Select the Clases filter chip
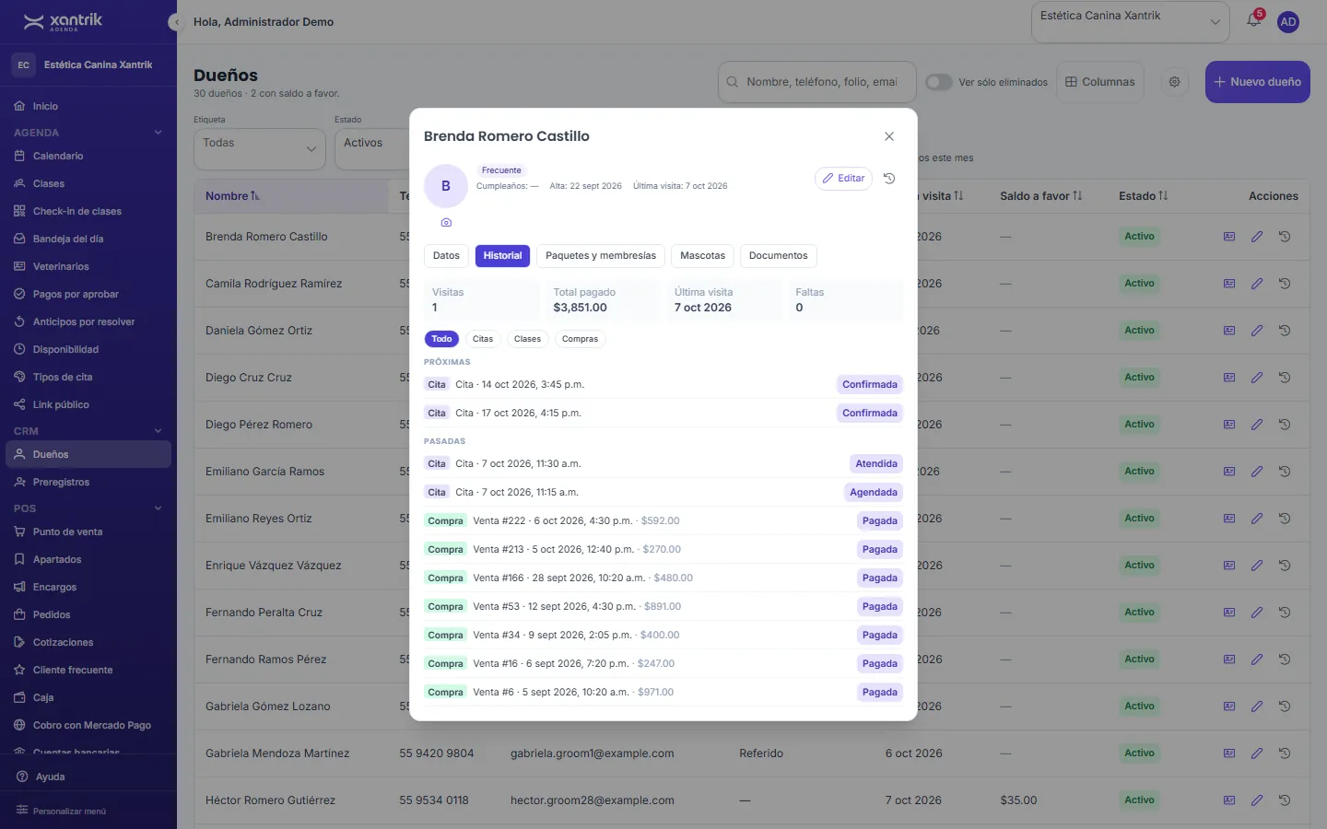This screenshot has width=1327, height=829. pos(527,339)
